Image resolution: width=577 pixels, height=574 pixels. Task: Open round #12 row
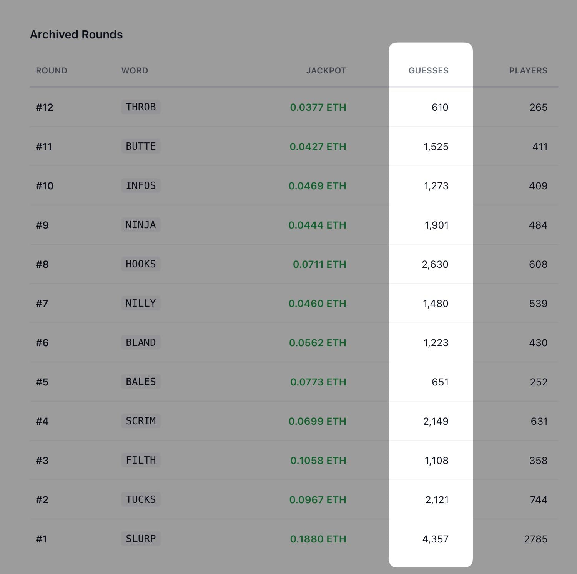click(45, 107)
